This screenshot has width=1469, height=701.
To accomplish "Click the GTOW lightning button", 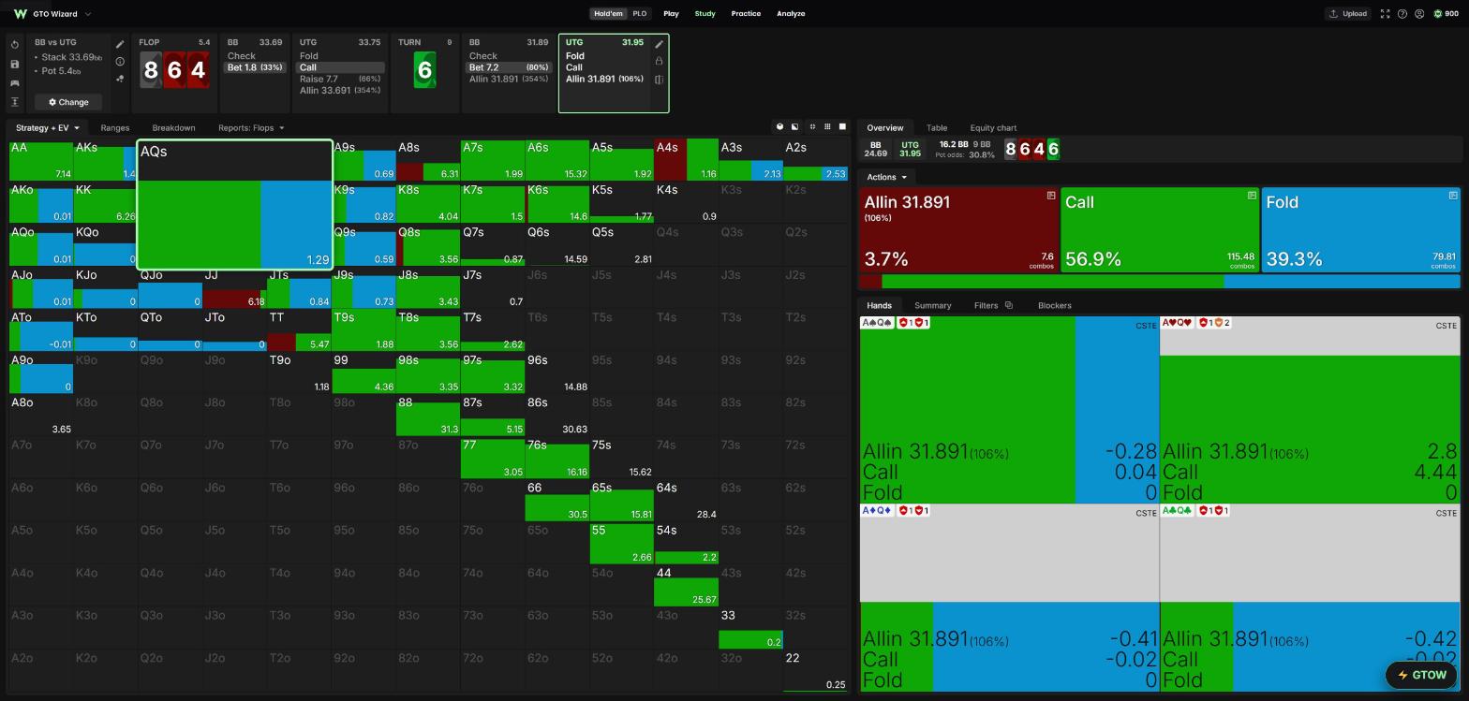I will pos(1421,675).
